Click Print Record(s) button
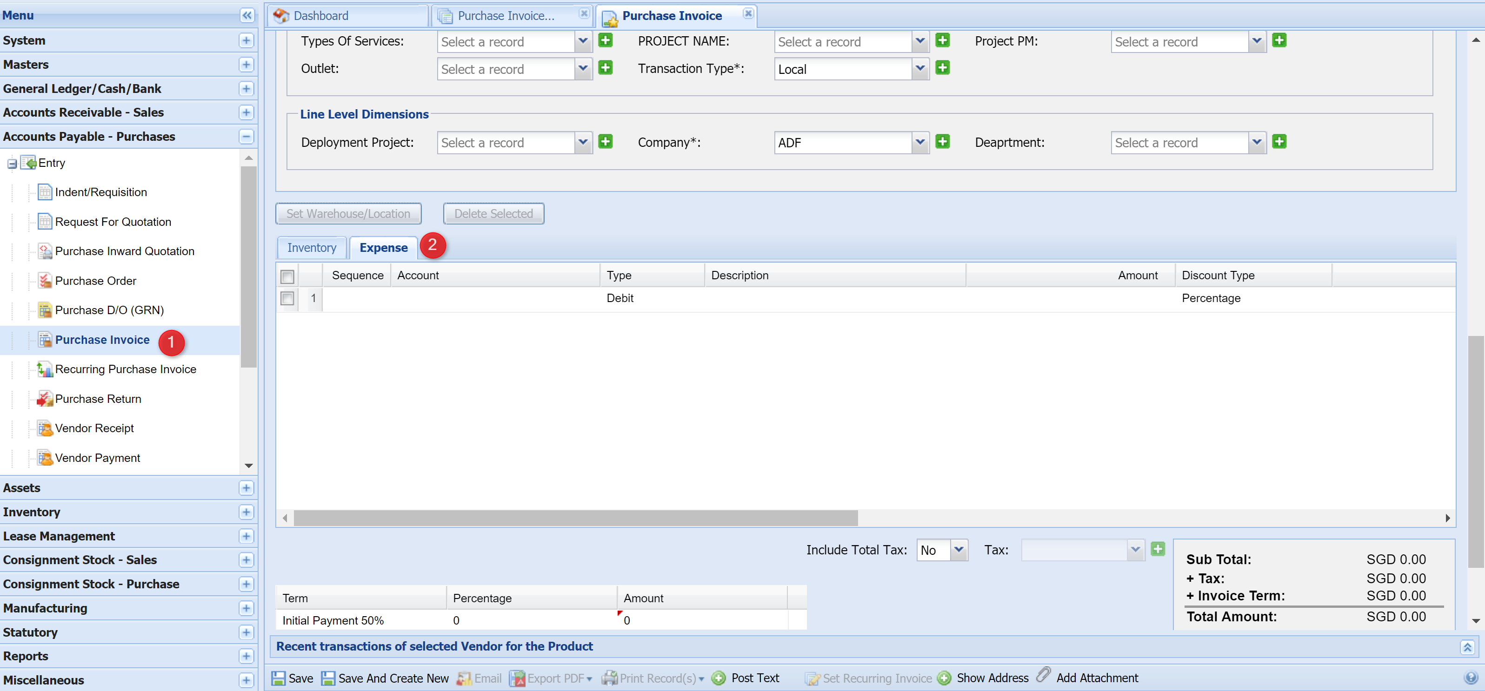Viewport: 1485px width, 691px height. (653, 678)
